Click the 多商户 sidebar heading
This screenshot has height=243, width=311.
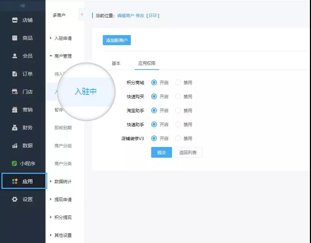coord(59,15)
